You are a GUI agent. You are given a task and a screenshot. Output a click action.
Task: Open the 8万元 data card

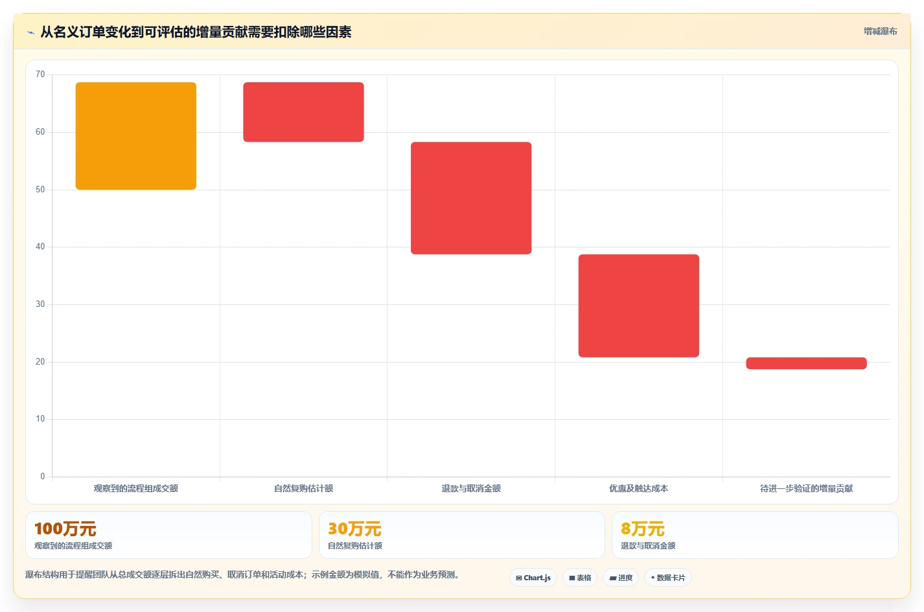pos(755,535)
